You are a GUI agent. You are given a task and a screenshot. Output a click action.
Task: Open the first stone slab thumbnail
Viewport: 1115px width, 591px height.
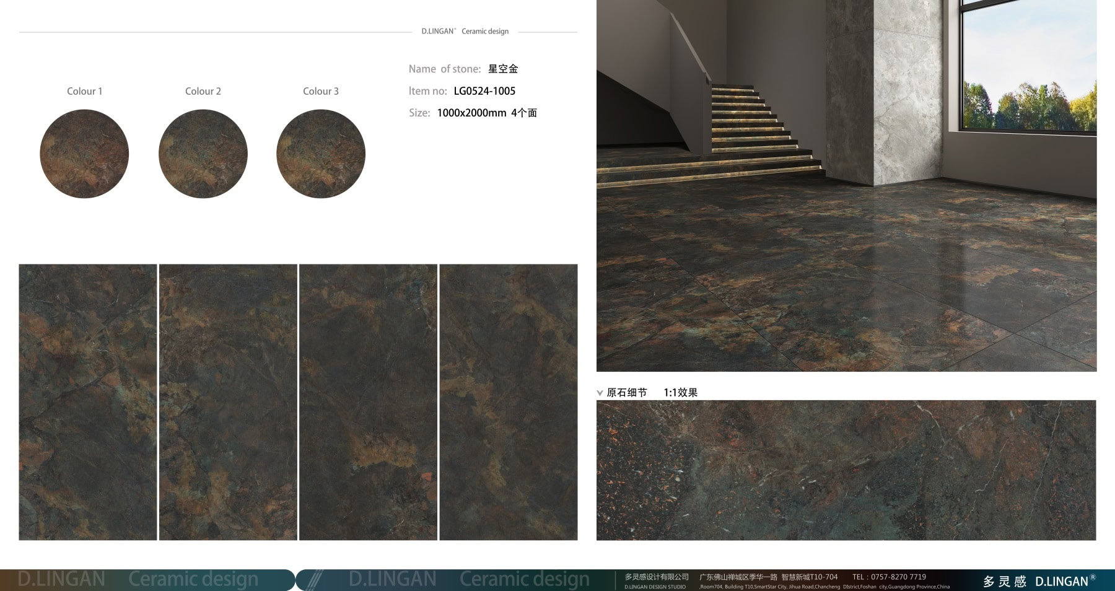coord(88,402)
